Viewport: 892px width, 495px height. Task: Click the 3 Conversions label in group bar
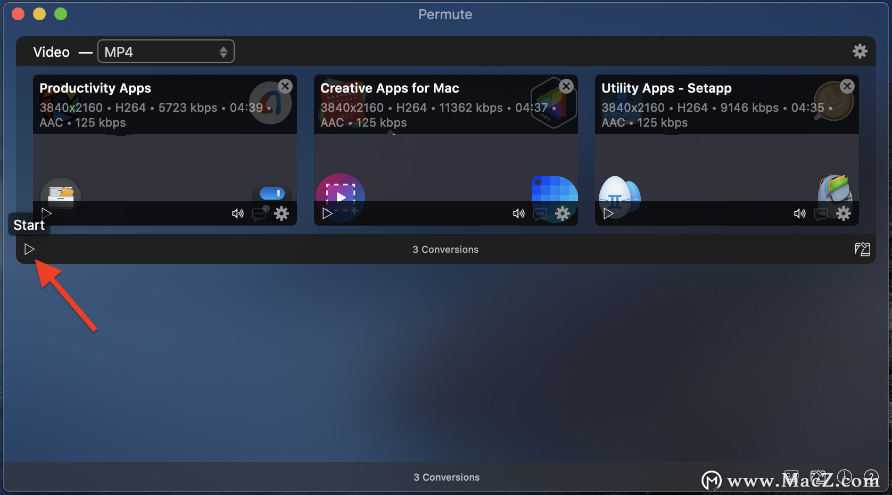click(445, 250)
